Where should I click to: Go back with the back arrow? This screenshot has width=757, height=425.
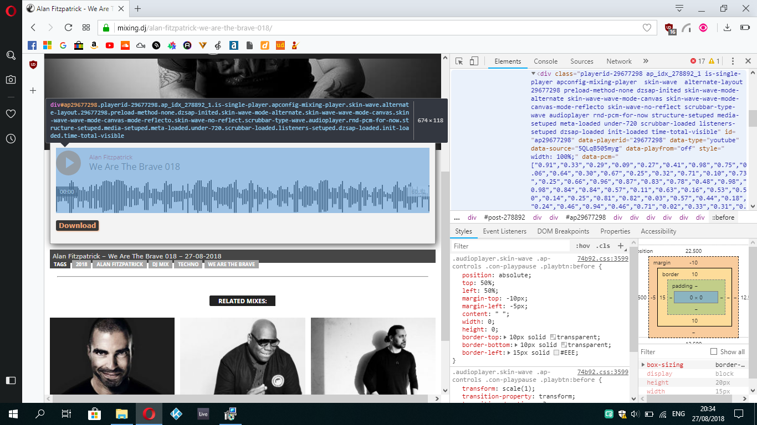click(33, 28)
